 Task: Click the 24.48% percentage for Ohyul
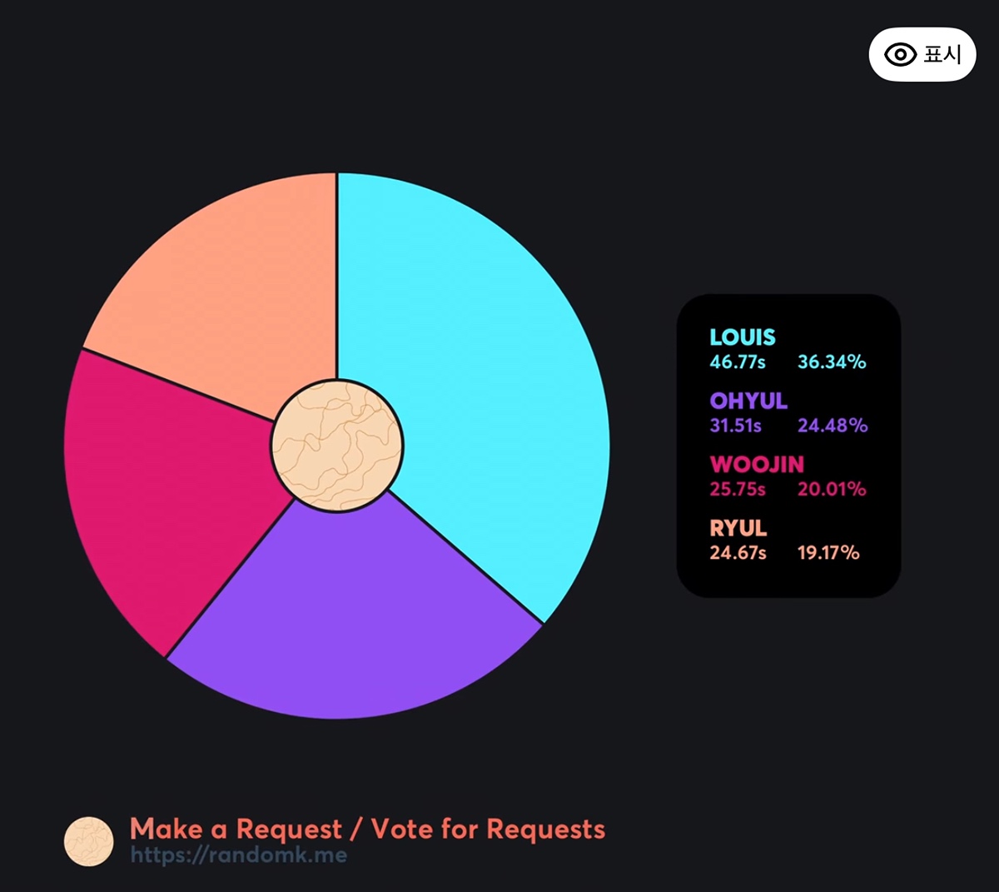(x=832, y=426)
